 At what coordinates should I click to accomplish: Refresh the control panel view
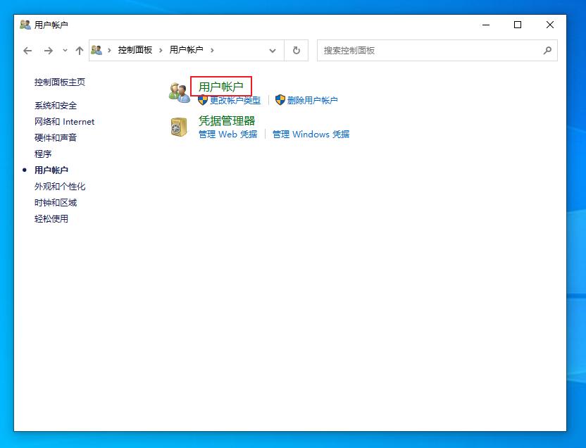click(x=296, y=51)
